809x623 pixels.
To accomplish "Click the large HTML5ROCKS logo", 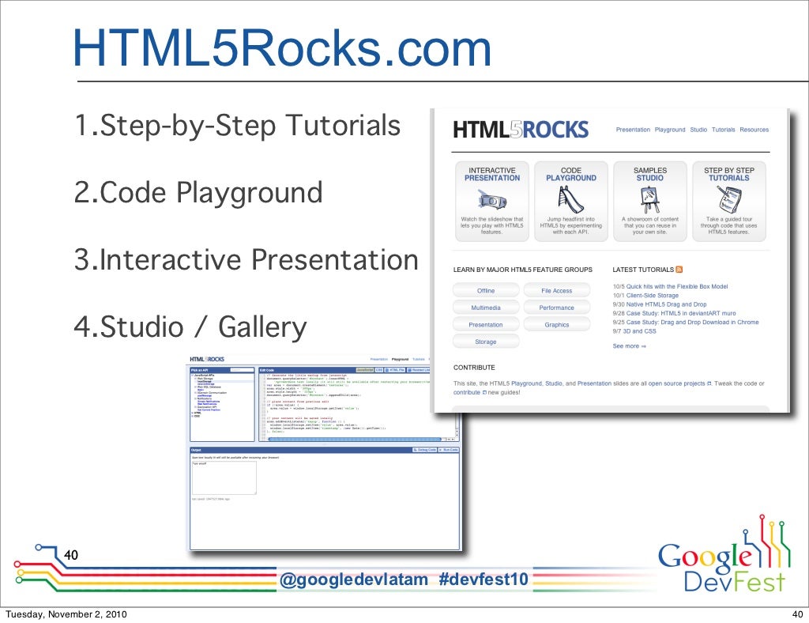I will pos(521,130).
